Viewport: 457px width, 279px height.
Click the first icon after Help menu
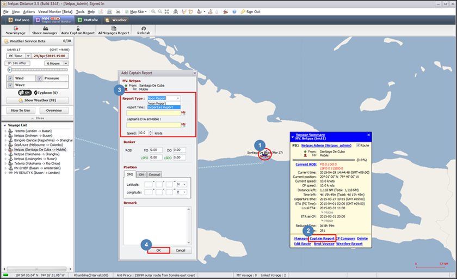tap(101, 11)
